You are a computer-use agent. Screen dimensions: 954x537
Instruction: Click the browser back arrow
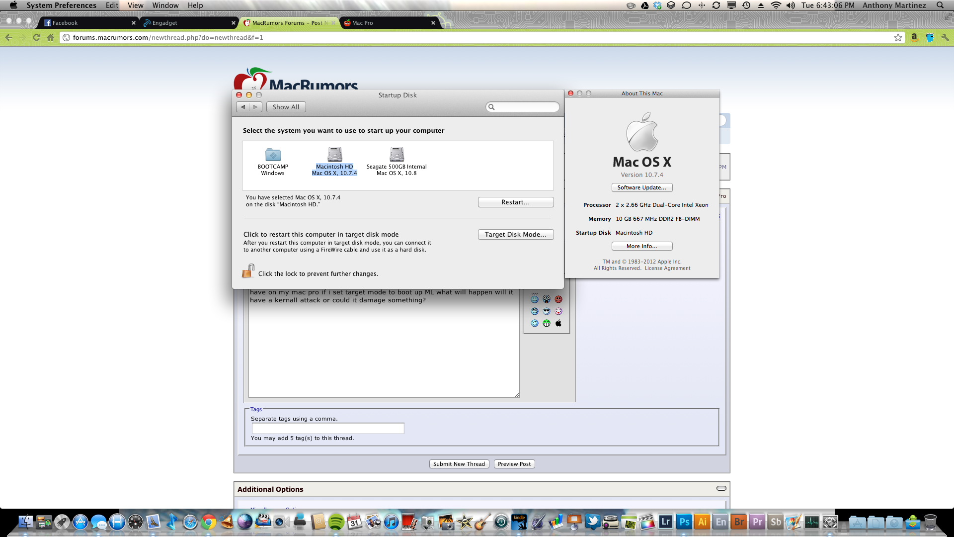point(8,37)
